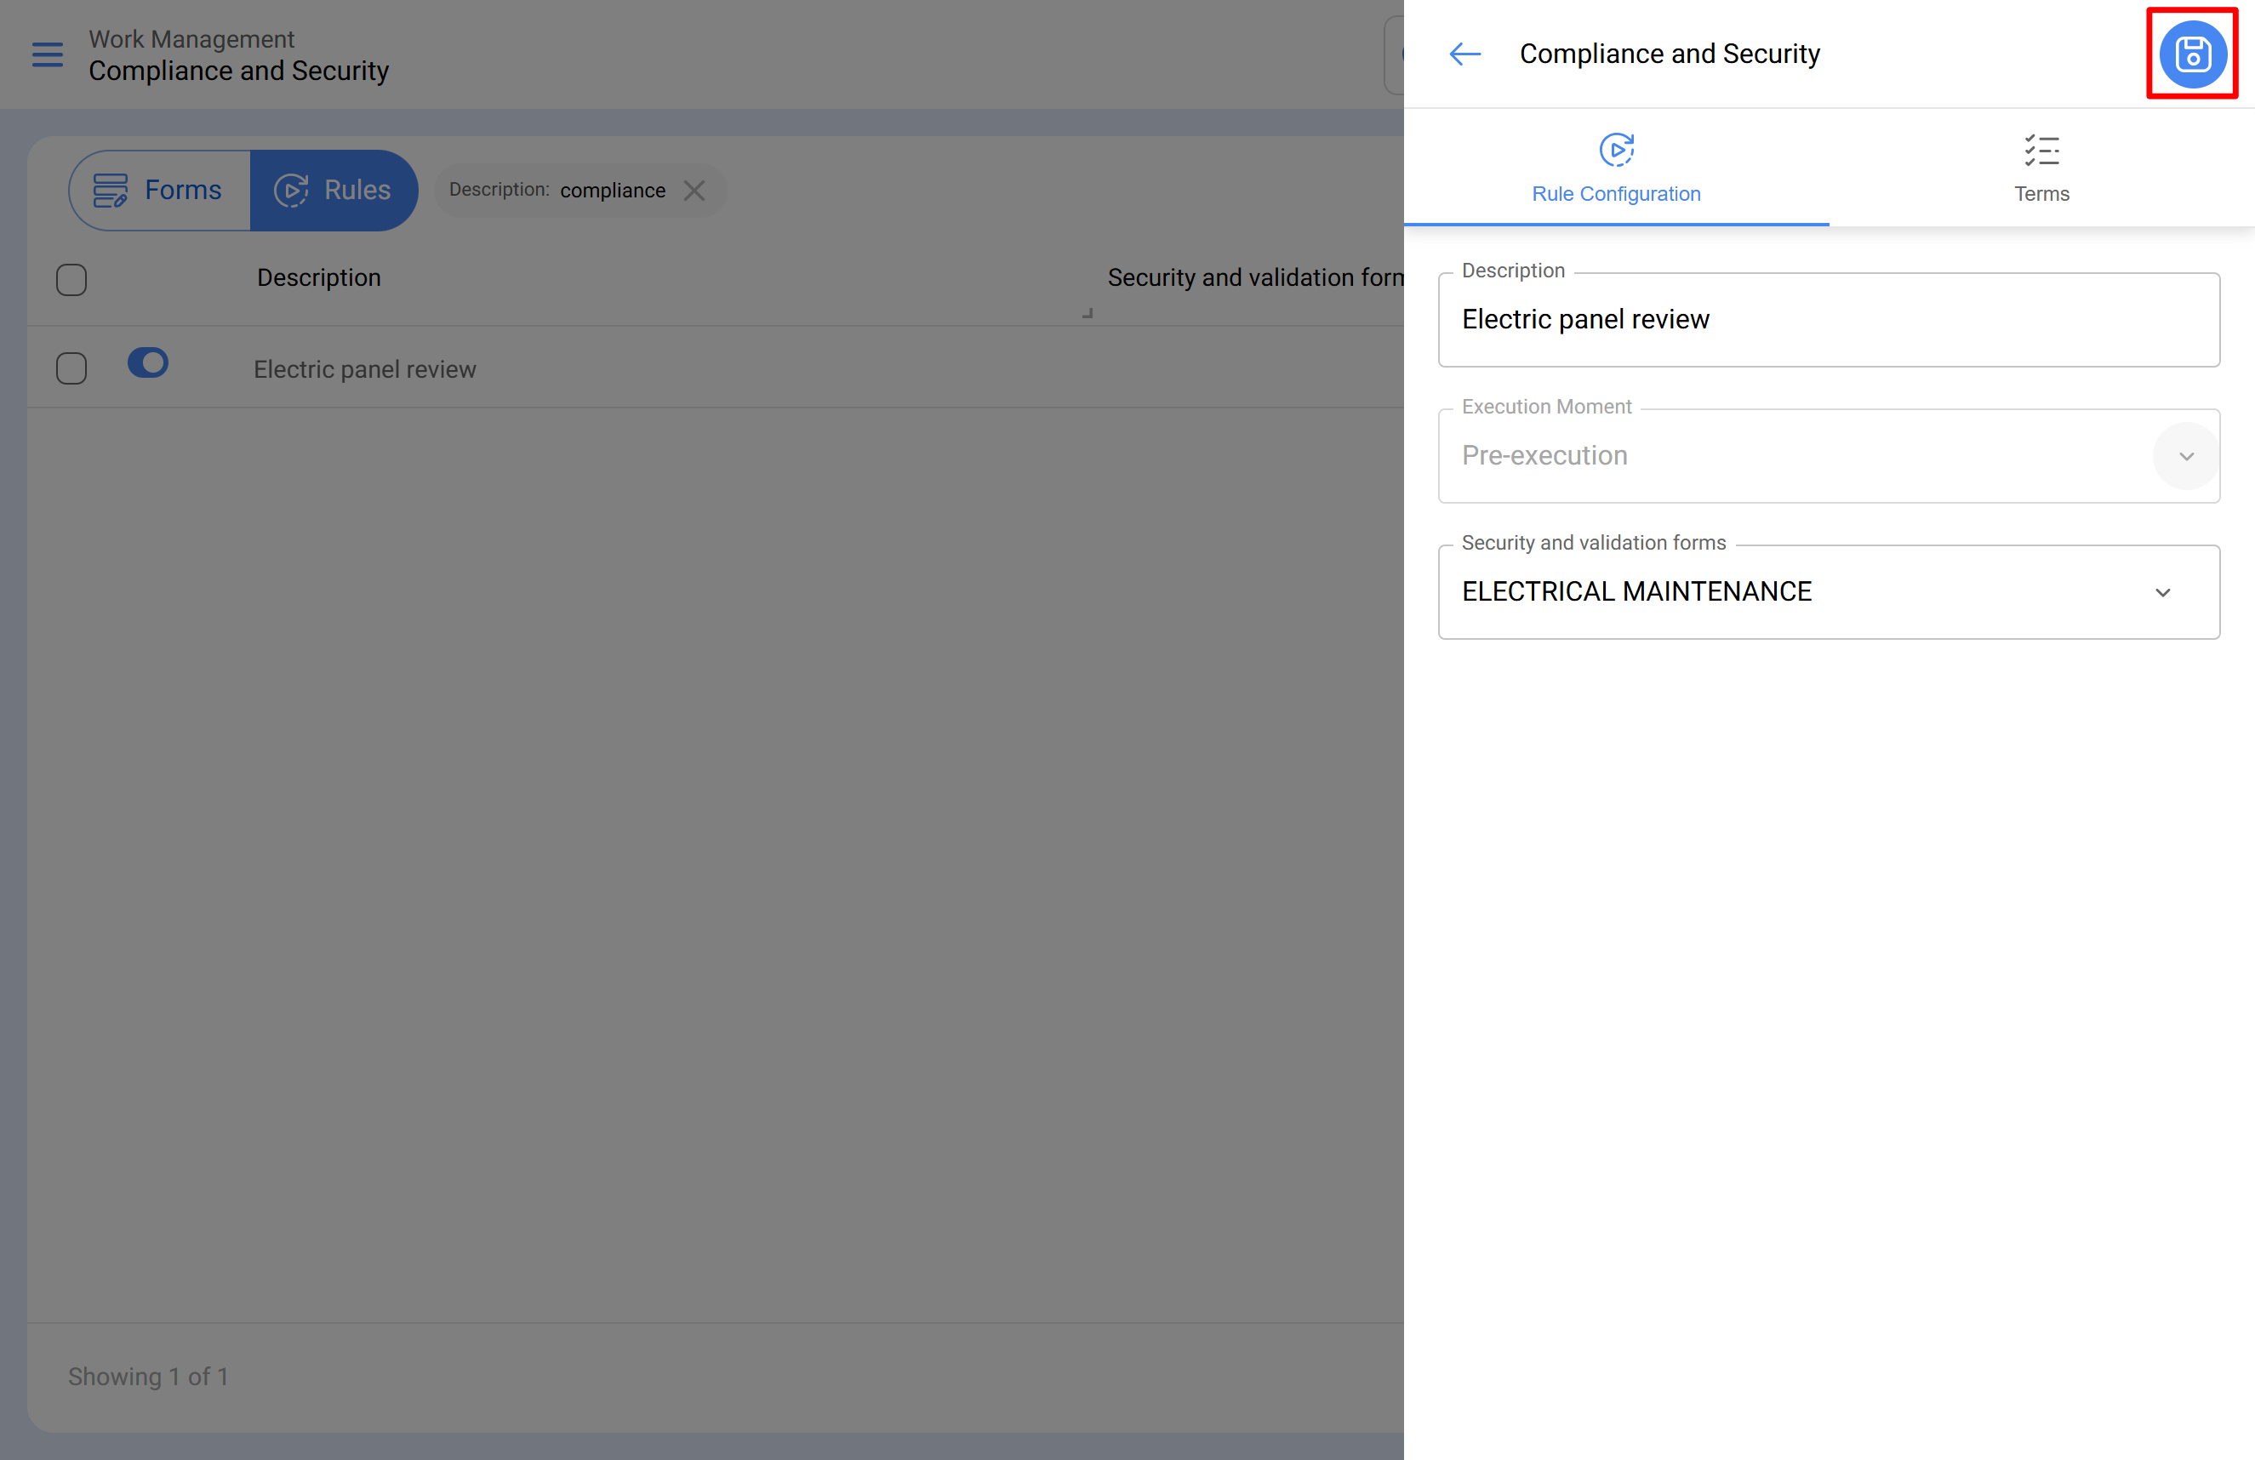Click the Rule Configuration play icon
This screenshot has height=1460, width=2255.
pos(1615,150)
